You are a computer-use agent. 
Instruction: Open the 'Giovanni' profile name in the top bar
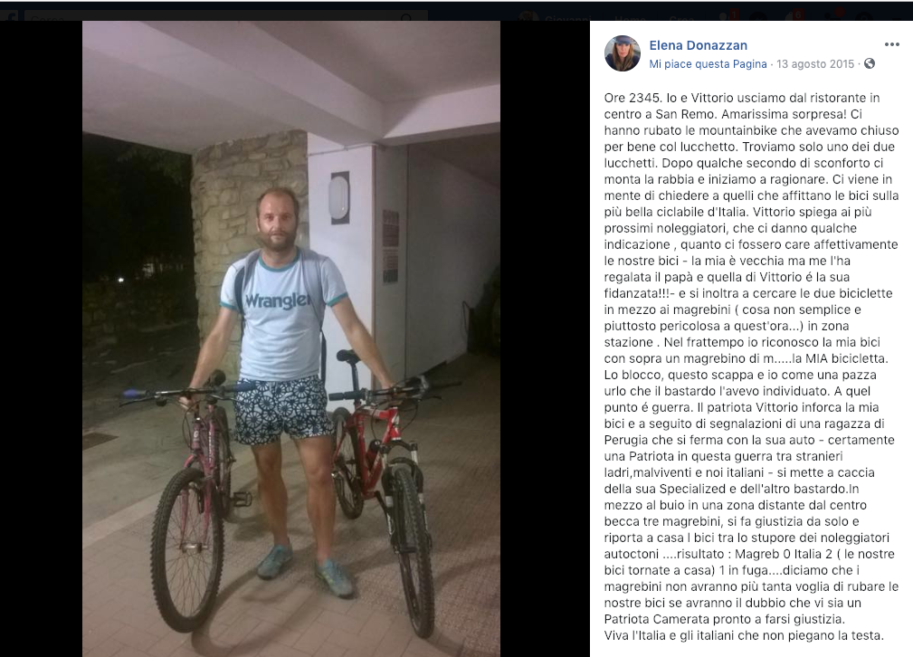pyautogui.click(x=567, y=18)
